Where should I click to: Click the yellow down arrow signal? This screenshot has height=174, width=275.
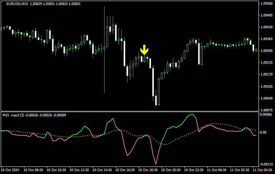click(144, 50)
